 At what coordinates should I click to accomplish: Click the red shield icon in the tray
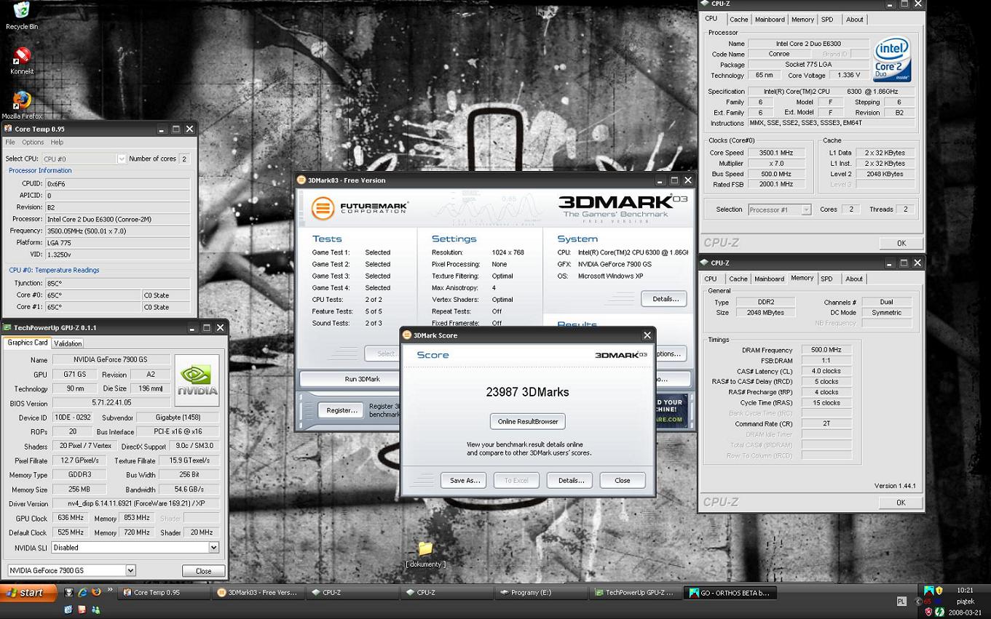coord(928,612)
